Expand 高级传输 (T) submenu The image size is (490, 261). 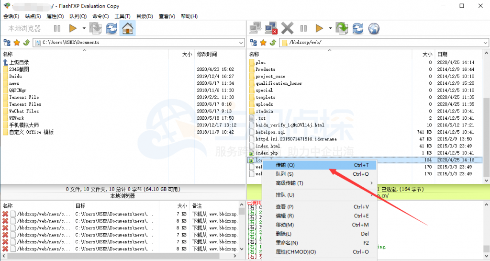pos(319,183)
